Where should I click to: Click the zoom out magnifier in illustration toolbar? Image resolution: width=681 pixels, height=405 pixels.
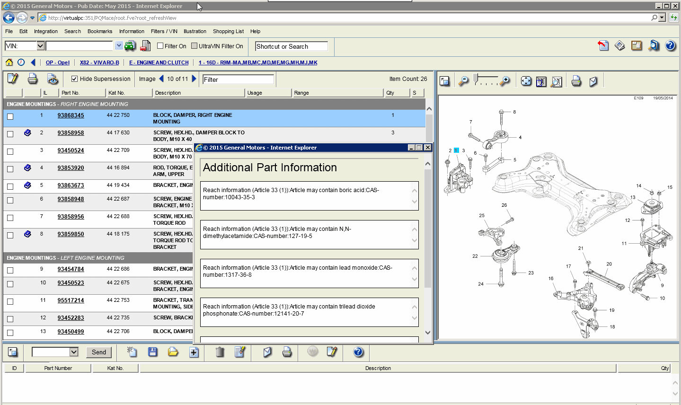pos(463,81)
